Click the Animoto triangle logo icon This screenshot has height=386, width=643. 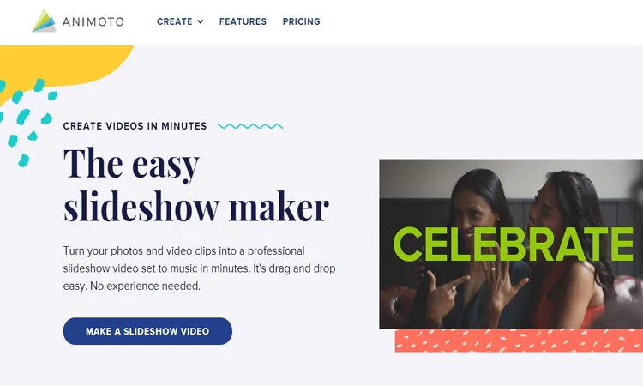pyautogui.click(x=44, y=21)
